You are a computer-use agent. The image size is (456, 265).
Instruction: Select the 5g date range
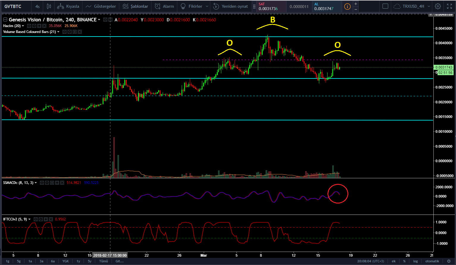[19, 261]
